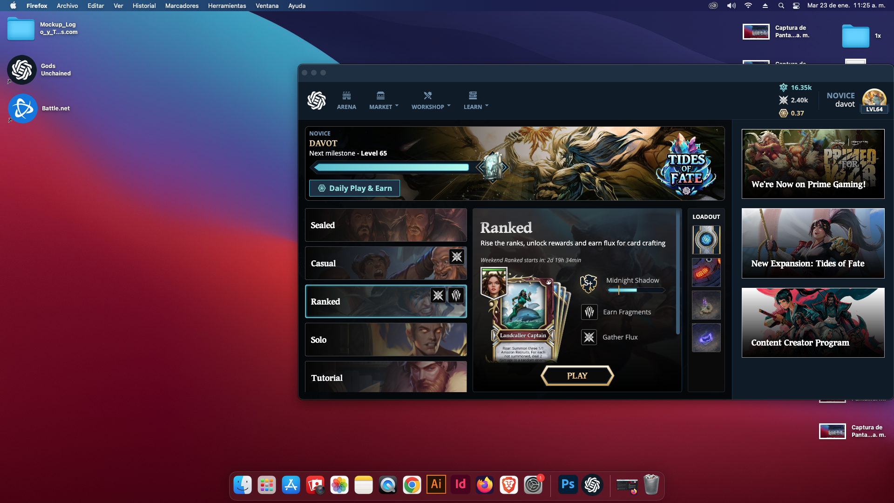Select the Tutorial game mode
This screenshot has width=894, height=503.
386,376
